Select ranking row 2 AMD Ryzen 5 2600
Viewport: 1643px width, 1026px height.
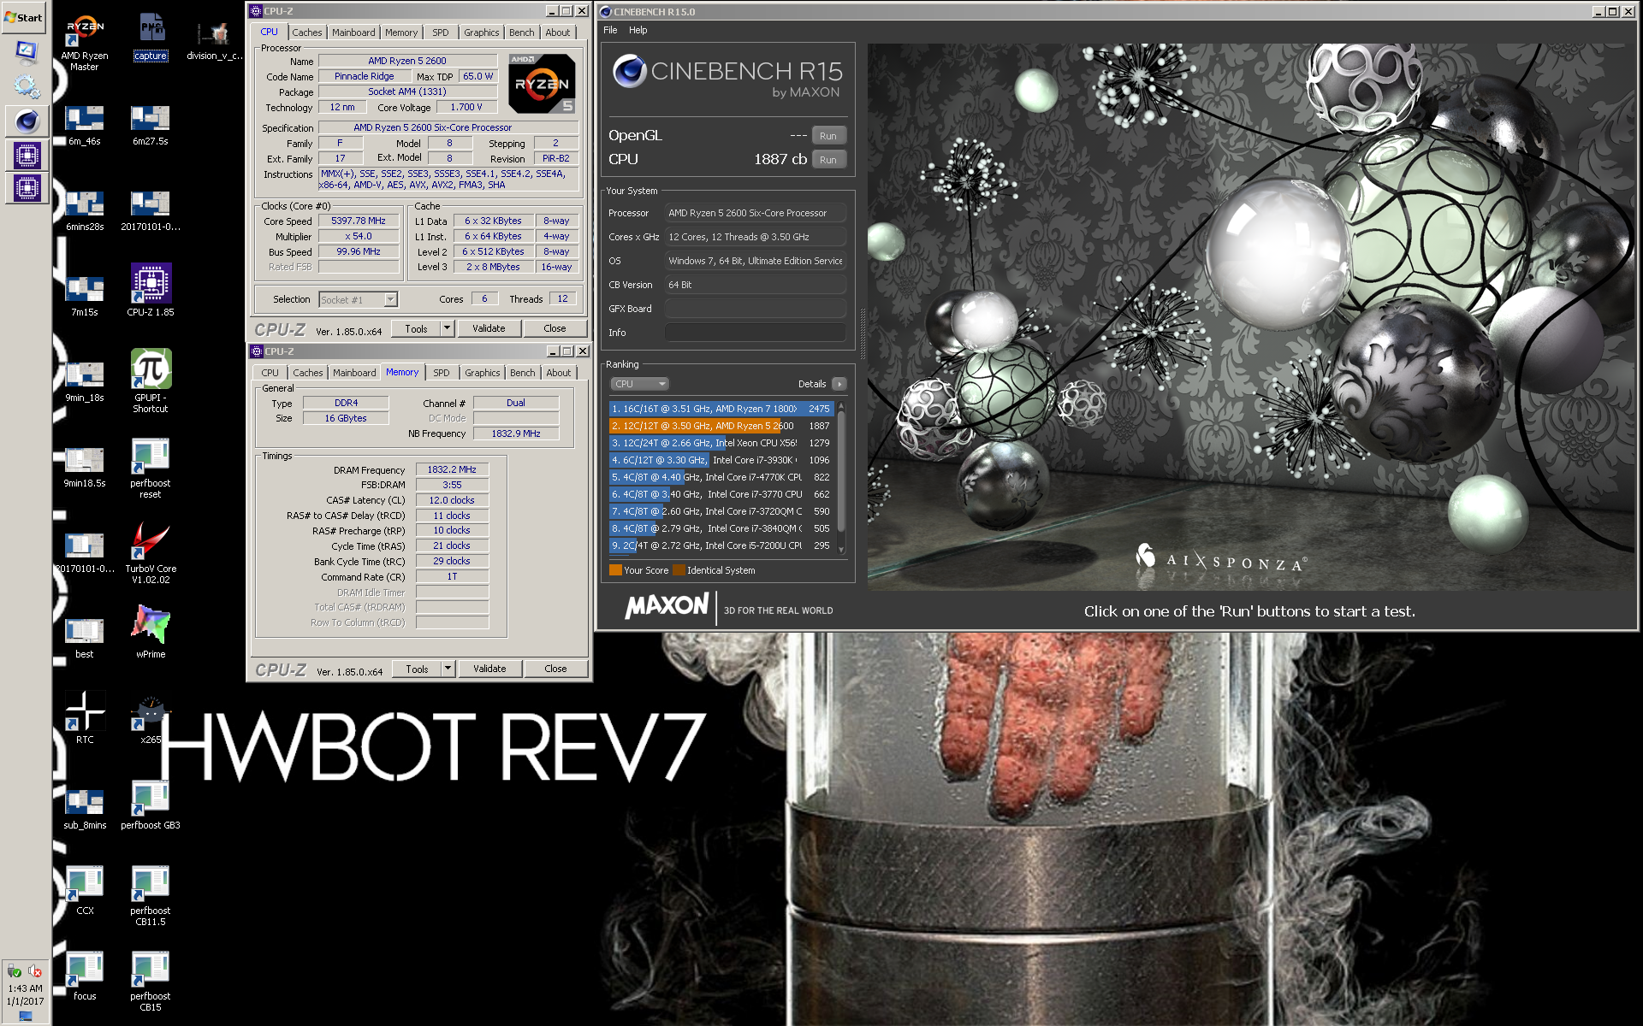[721, 426]
